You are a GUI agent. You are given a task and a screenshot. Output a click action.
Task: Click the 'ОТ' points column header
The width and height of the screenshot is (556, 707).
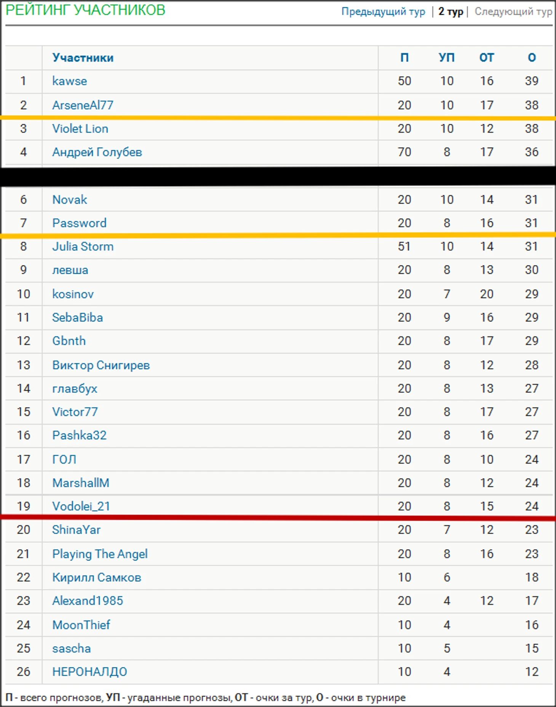[x=486, y=58]
